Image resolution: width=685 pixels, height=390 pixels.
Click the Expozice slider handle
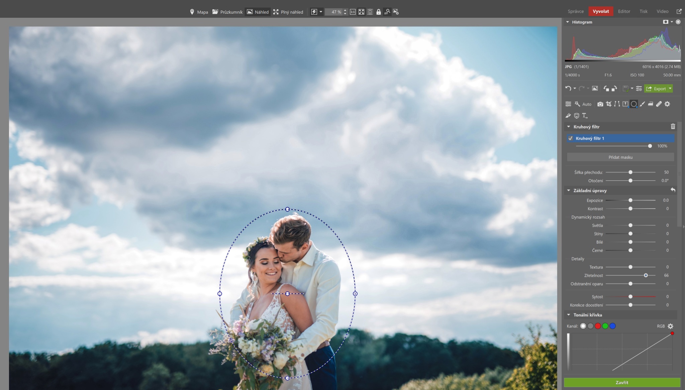click(630, 200)
